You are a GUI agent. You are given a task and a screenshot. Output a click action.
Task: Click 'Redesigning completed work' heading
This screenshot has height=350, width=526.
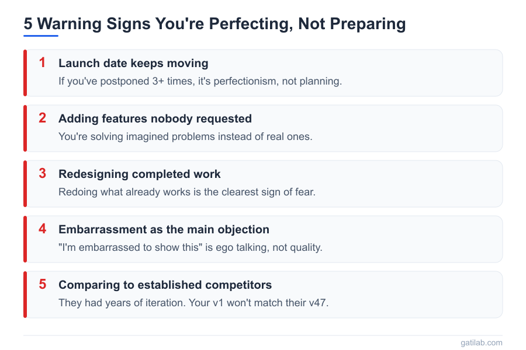[x=140, y=174]
